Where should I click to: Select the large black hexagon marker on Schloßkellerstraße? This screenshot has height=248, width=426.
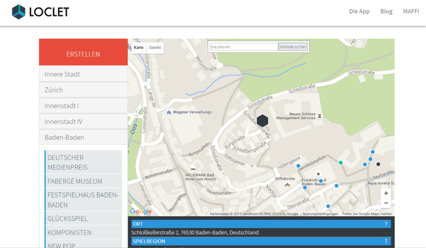(262, 121)
